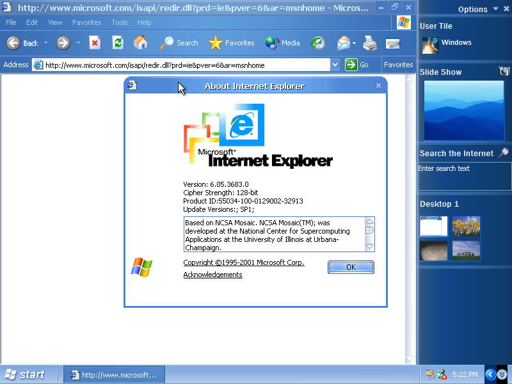This screenshot has width=512, height=384.
Task: Refresh the page using the green arrows icon
Action: (x=118, y=43)
